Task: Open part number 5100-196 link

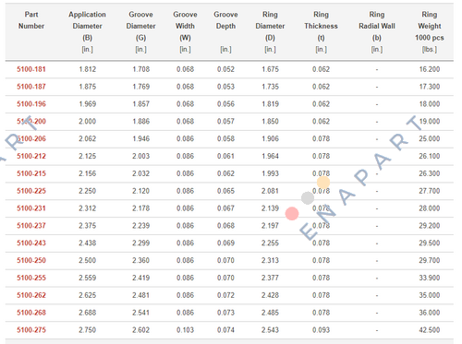Action: click(31, 104)
